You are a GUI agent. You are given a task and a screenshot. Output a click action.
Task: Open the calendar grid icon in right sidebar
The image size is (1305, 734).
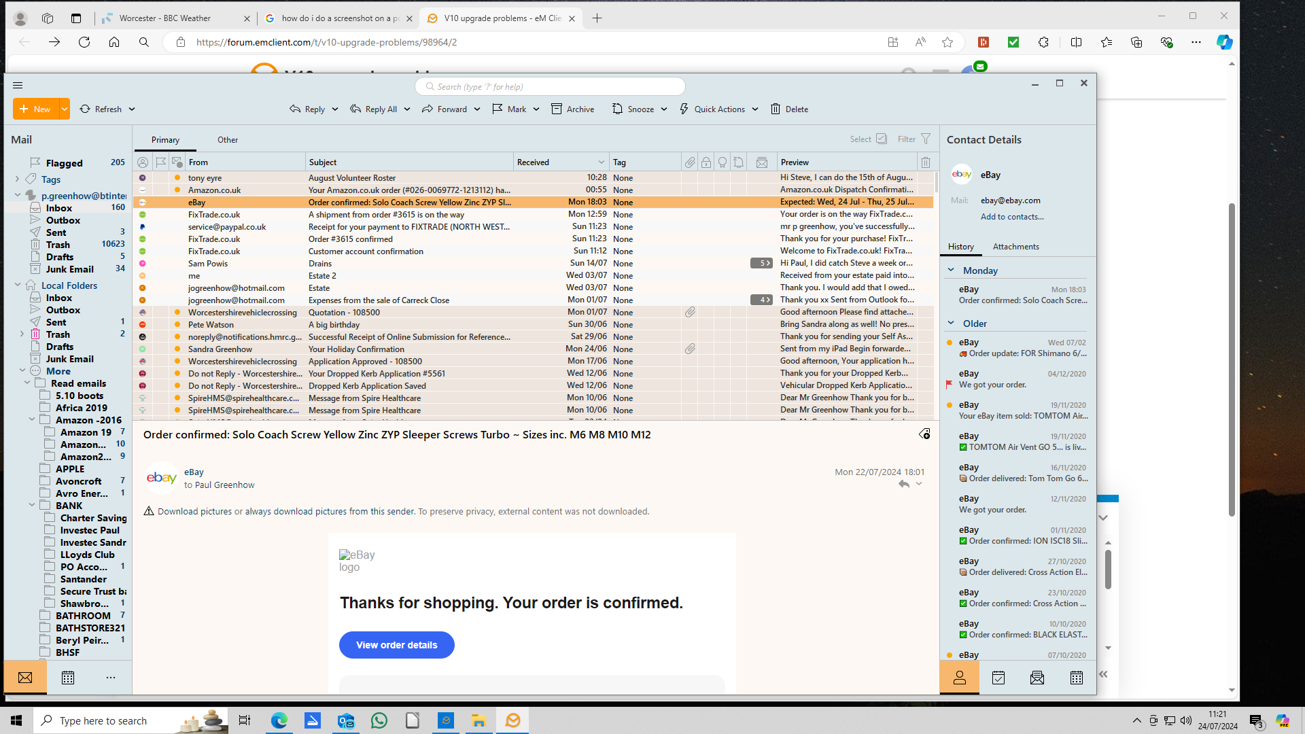click(x=1077, y=678)
